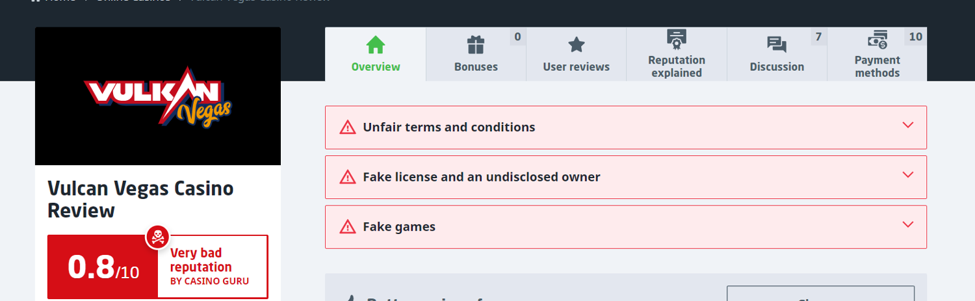Screen dimensions: 975x301
Task: Click the star icon for User reviews
Action: 577,45
